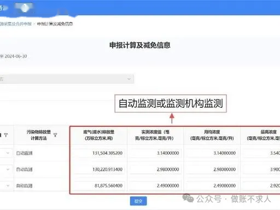This screenshot has height=210, width=280.
Task: Click 自动监测 in the 131,504.305200 row
Action: click(24, 153)
